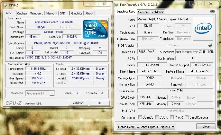
Task: Click the Validate button in CPU-Z
Action: pyautogui.click(x=78, y=103)
